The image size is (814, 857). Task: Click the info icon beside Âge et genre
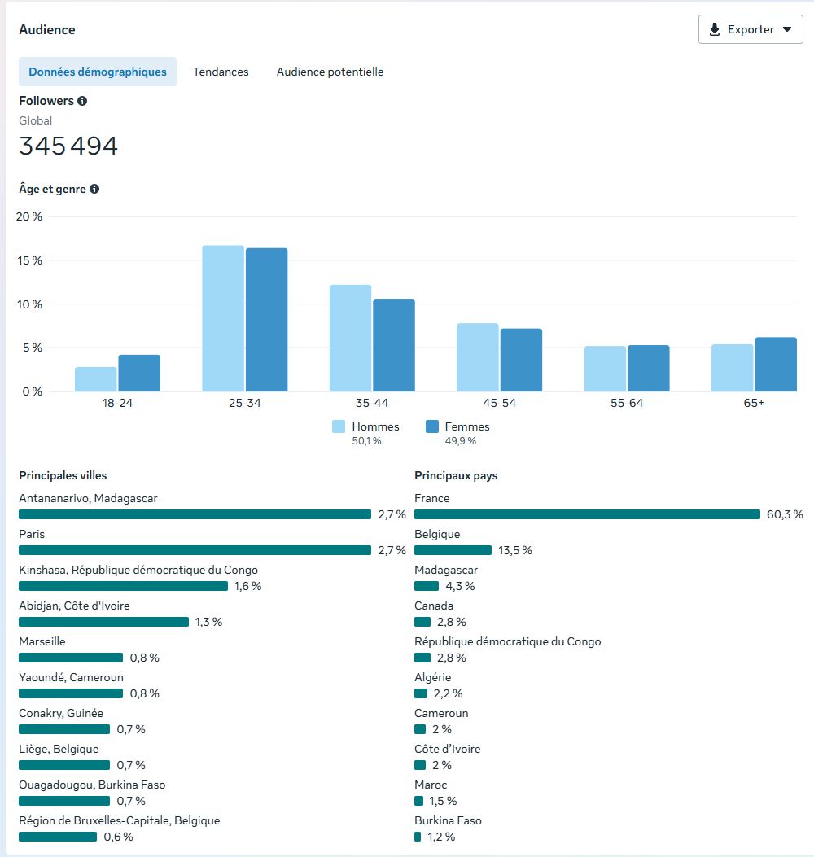tap(94, 189)
